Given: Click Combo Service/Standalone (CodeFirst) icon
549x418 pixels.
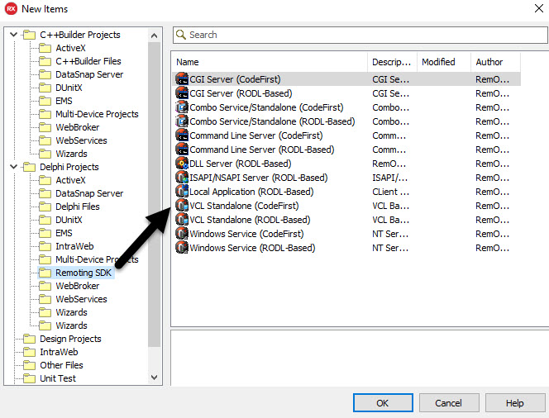Looking at the screenshot, I should tap(182, 107).
